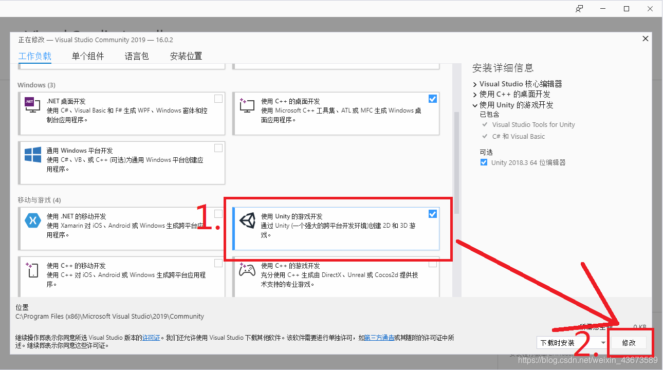Open the 许可证 link
The height and width of the screenshot is (370, 663).
pyautogui.click(x=151, y=338)
